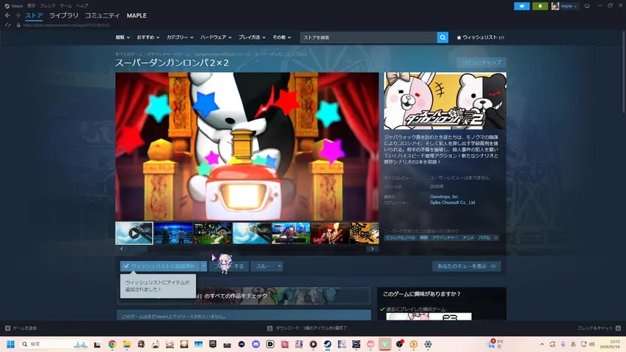Open the volume control in system tray
Image resolution: width=626 pixels, height=352 pixels.
pos(592,344)
